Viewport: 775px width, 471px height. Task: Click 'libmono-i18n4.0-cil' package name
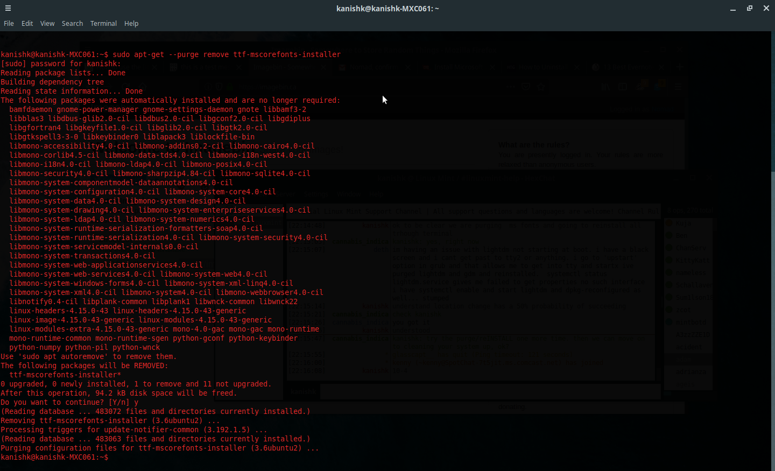click(x=50, y=164)
